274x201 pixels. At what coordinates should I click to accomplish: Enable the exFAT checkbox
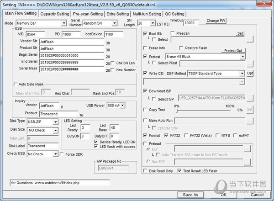click(x=235, y=135)
